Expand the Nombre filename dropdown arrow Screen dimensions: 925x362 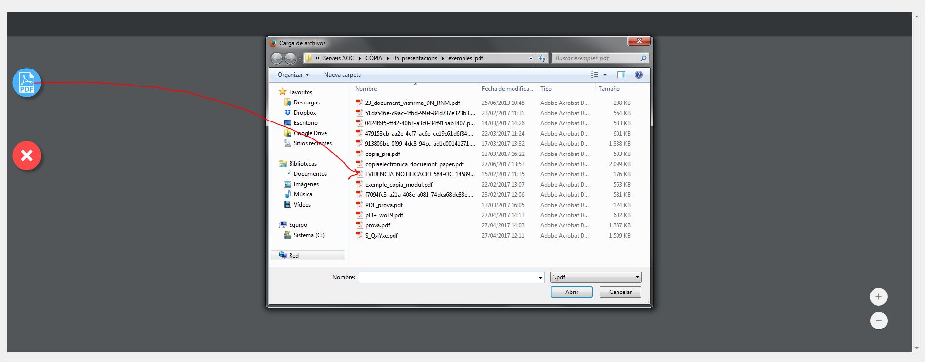click(x=540, y=278)
